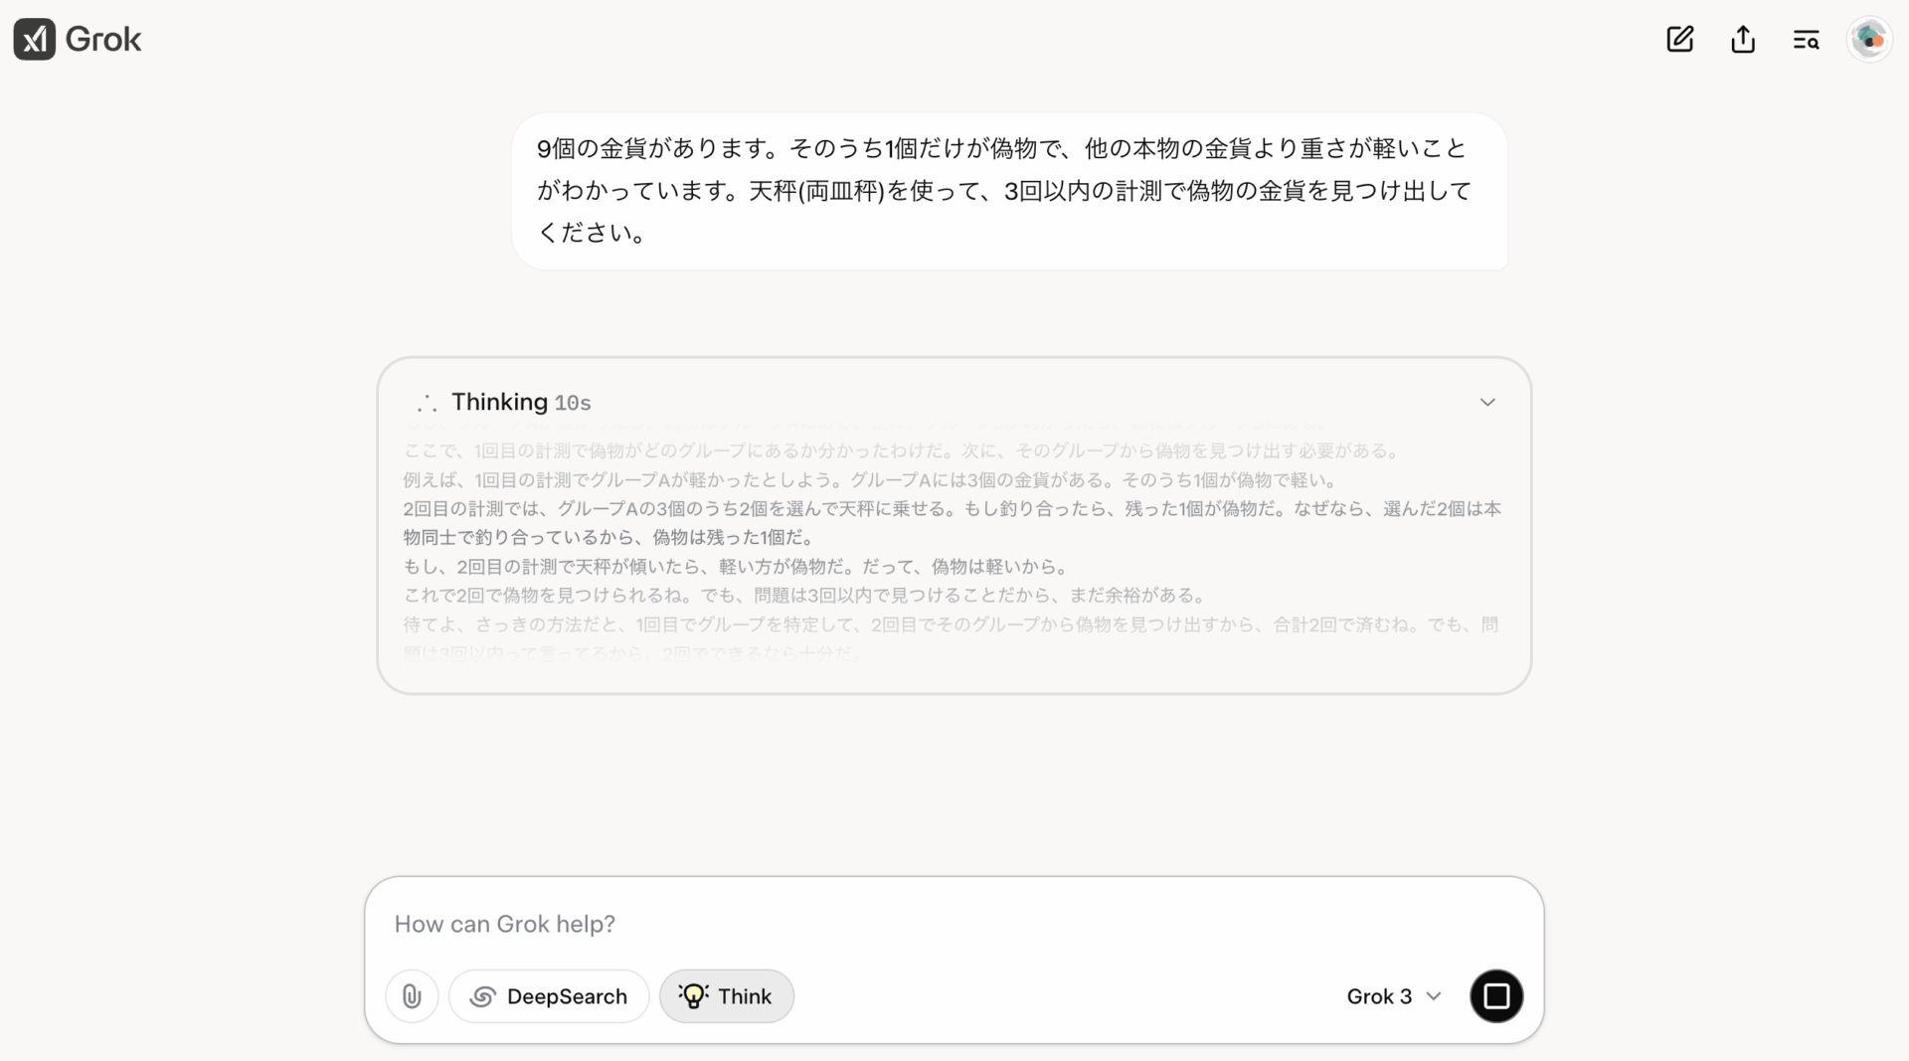The width and height of the screenshot is (1909, 1061).
Task: Click the arrow next to Grok 3
Action: point(1434,996)
